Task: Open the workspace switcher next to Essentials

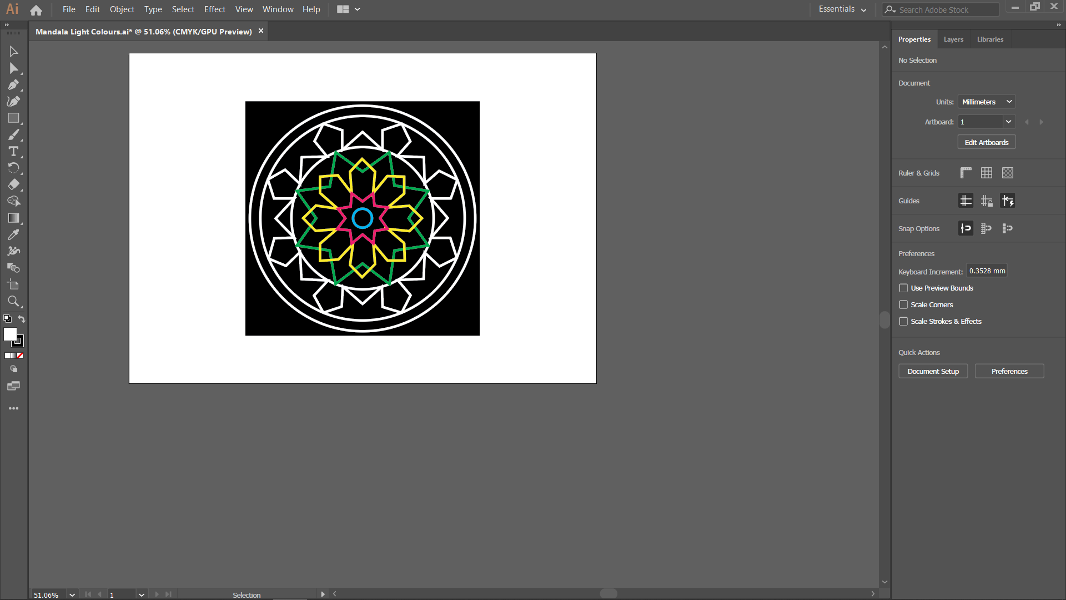Action: (x=864, y=9)
